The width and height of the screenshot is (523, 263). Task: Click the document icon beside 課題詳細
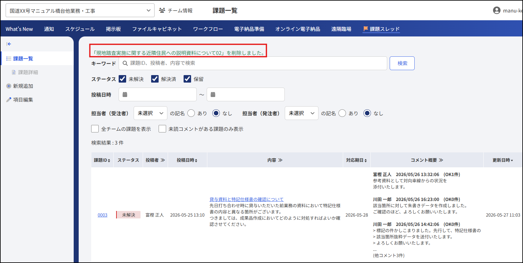click(14, 72)
